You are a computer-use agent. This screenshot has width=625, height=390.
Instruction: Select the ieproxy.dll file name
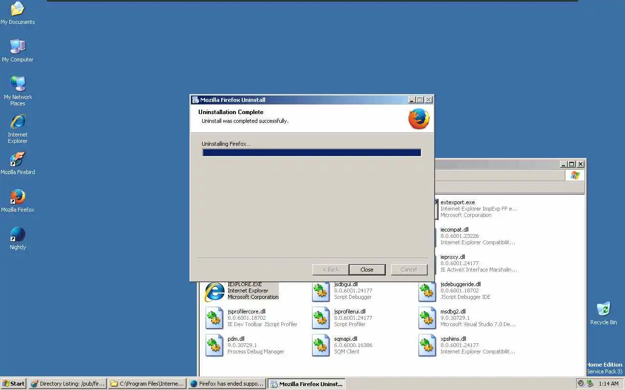click(453, 257)
